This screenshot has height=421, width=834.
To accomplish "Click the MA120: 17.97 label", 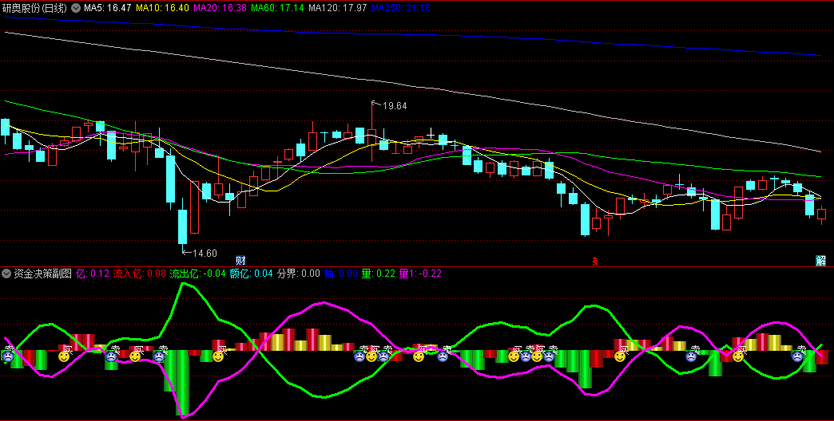I will (x=337, y=8).
